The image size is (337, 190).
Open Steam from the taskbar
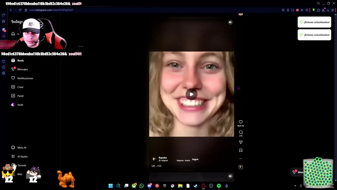[196, 186]
